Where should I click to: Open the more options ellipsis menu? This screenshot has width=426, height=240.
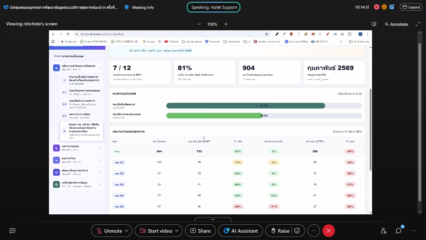click(314, 231)
